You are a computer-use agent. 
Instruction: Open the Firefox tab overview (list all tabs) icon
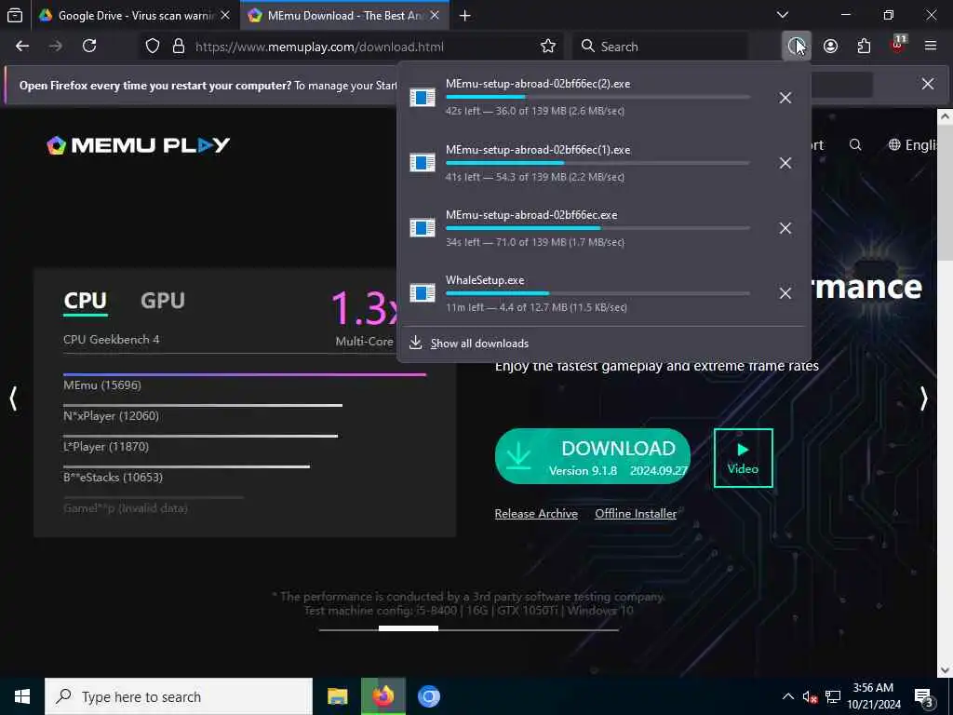click(15, 15)
